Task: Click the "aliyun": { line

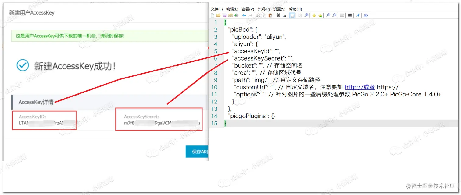Action: [245, 44]
